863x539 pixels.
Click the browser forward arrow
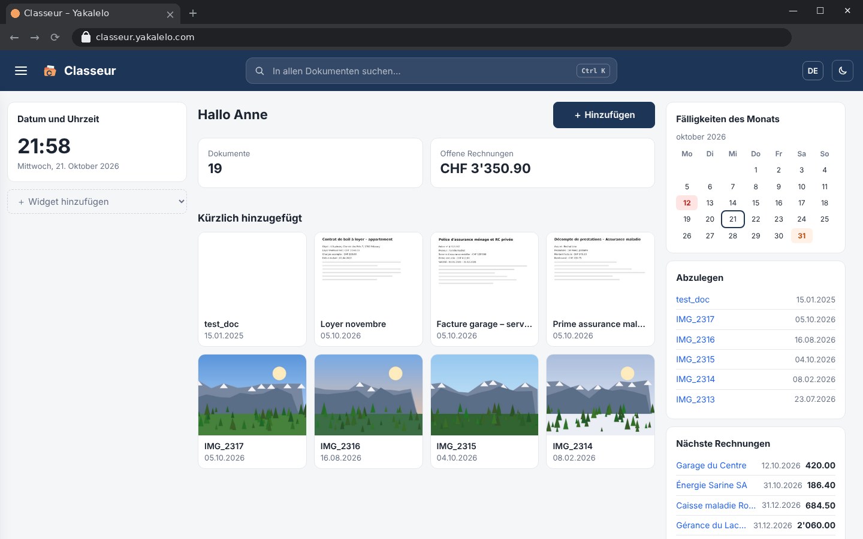tap(35, 37)
